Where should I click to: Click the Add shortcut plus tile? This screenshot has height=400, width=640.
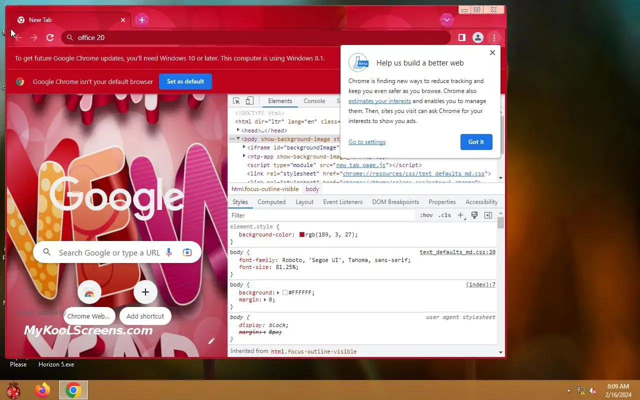tap(145, 303)
